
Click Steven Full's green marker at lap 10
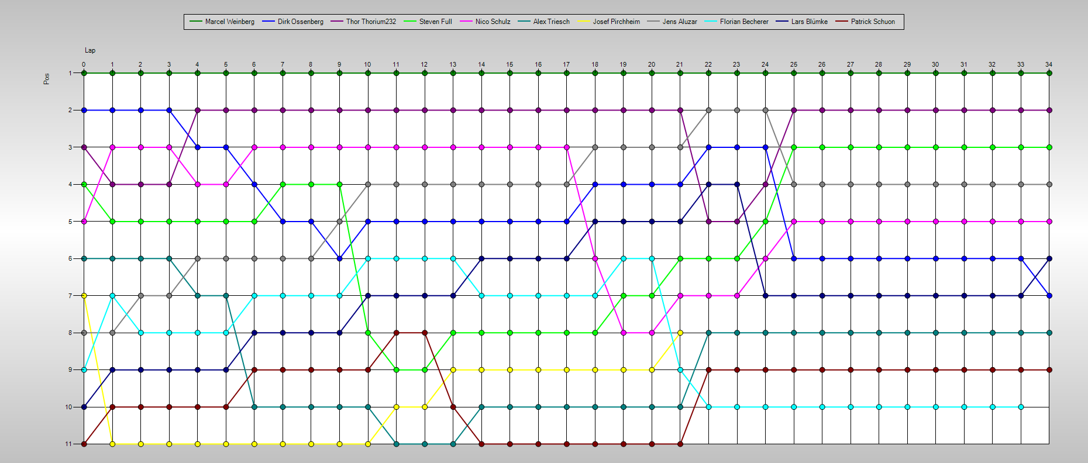click(x=368, y=333)
